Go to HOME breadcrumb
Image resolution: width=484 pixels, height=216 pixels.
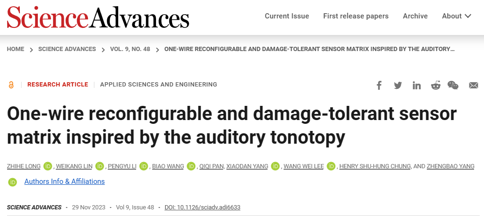pos(16,49)
